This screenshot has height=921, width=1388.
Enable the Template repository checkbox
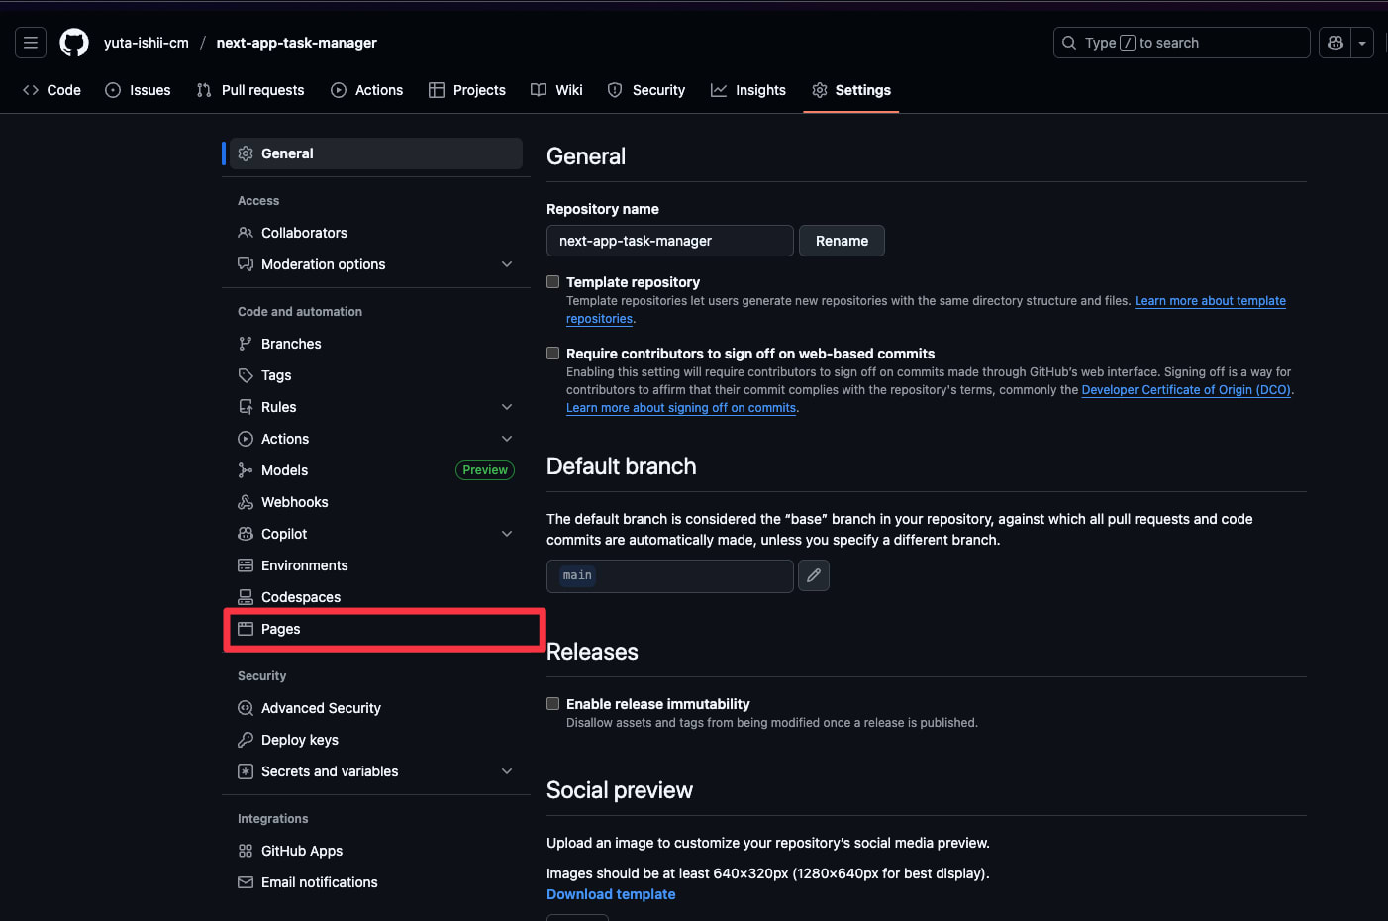coord(553,282)
